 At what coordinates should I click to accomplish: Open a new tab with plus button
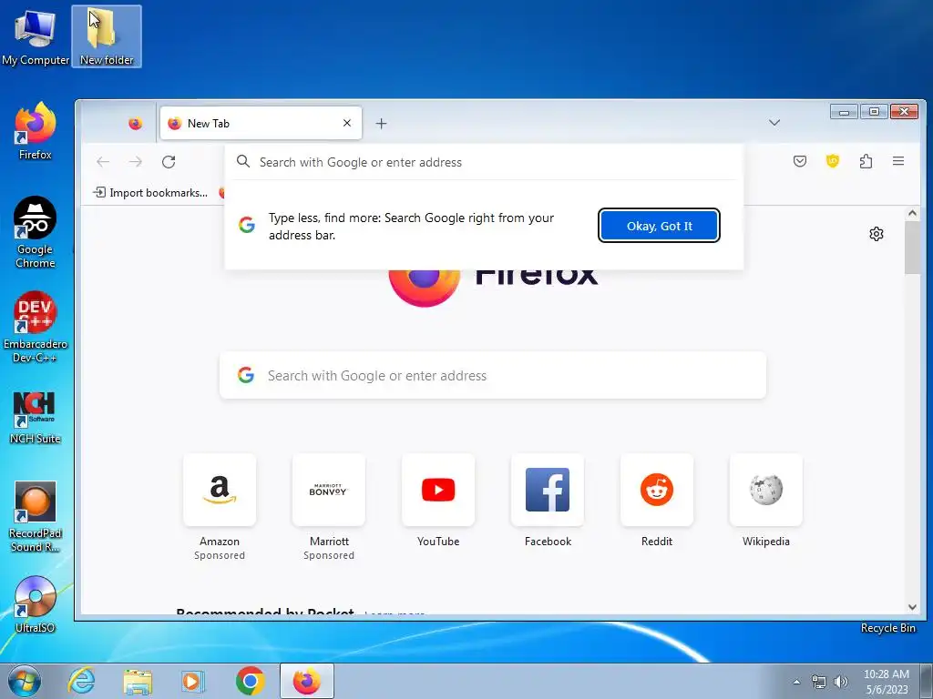pos(382,123)
